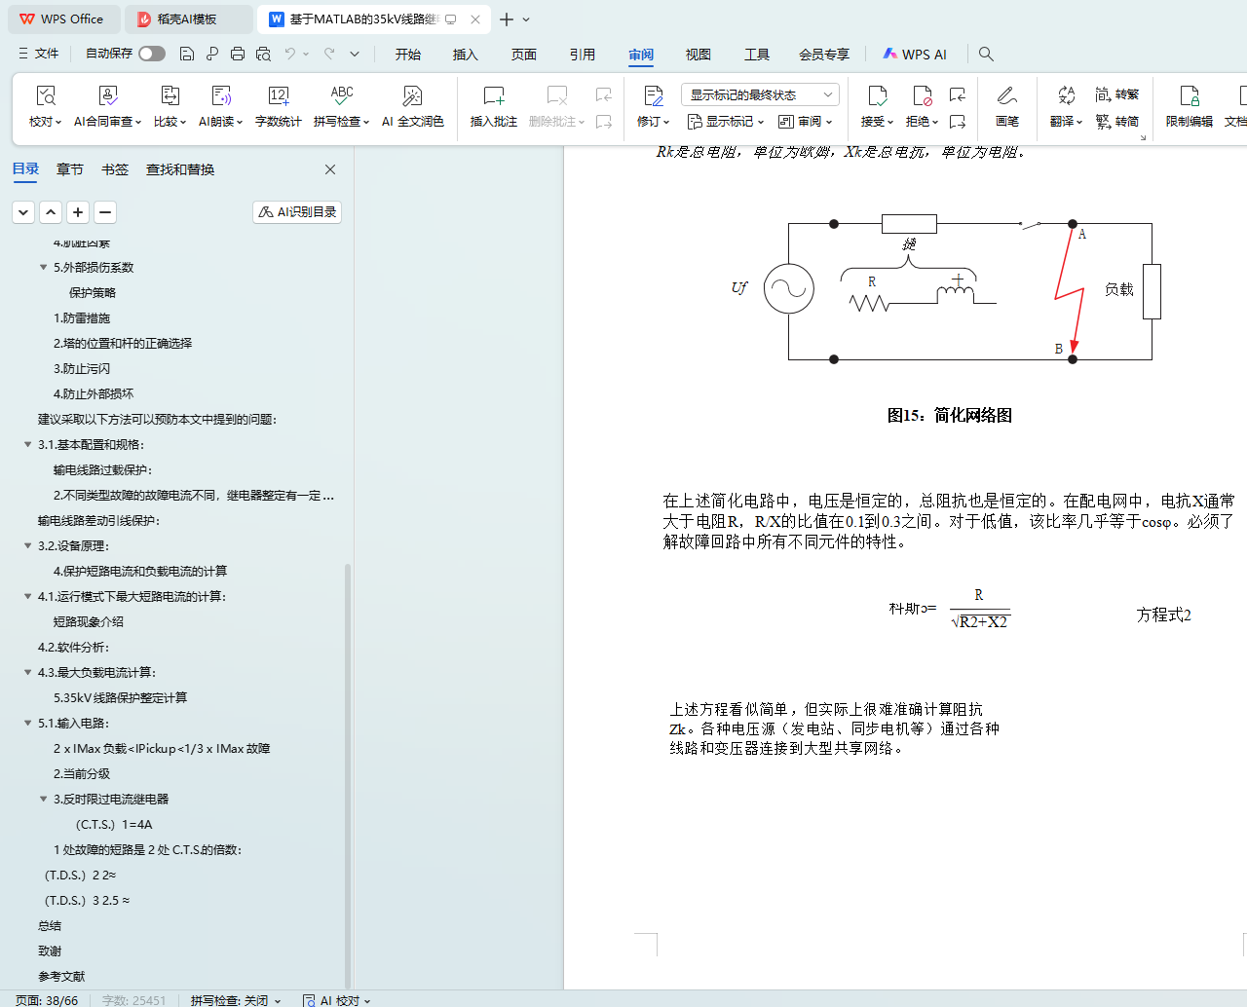Open the 拼写检查: 关闭 status dropdown

tap(236, 1000)
